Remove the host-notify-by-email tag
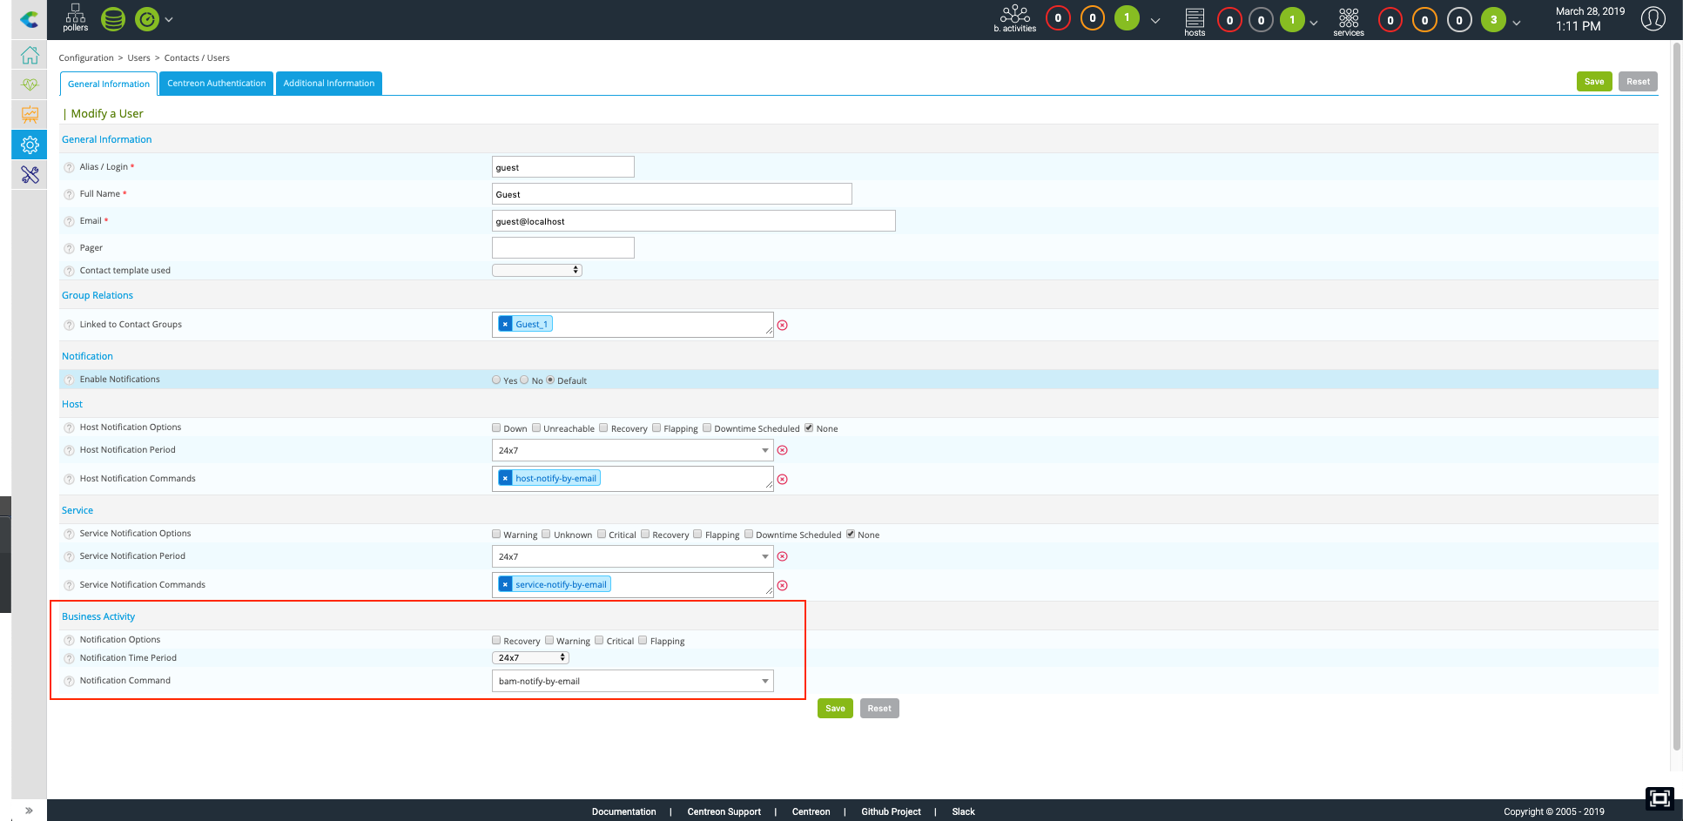Viewport: 1683px width, 821px height. 505,478
